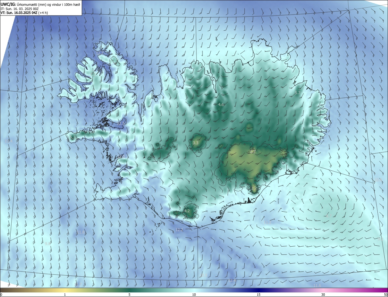
Task: Click the '10' tick label on the color scale
Action: [x=194, y=295]
